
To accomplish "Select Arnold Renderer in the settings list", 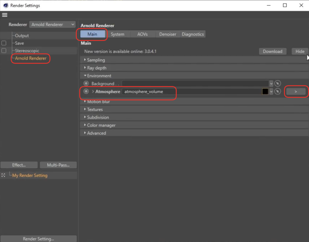I will pos(31,58).
